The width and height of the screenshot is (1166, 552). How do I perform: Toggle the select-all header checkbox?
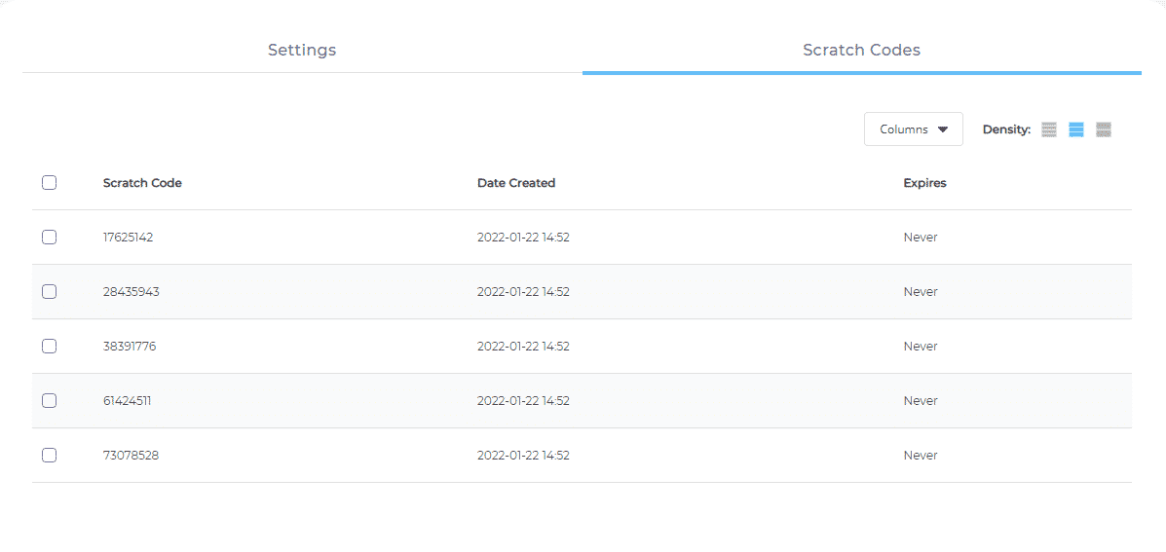(x=50, y=183)
